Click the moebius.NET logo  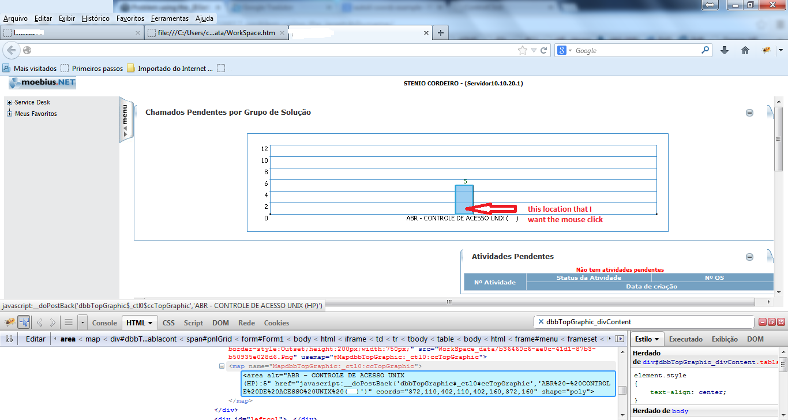click(x=42, y=82)
